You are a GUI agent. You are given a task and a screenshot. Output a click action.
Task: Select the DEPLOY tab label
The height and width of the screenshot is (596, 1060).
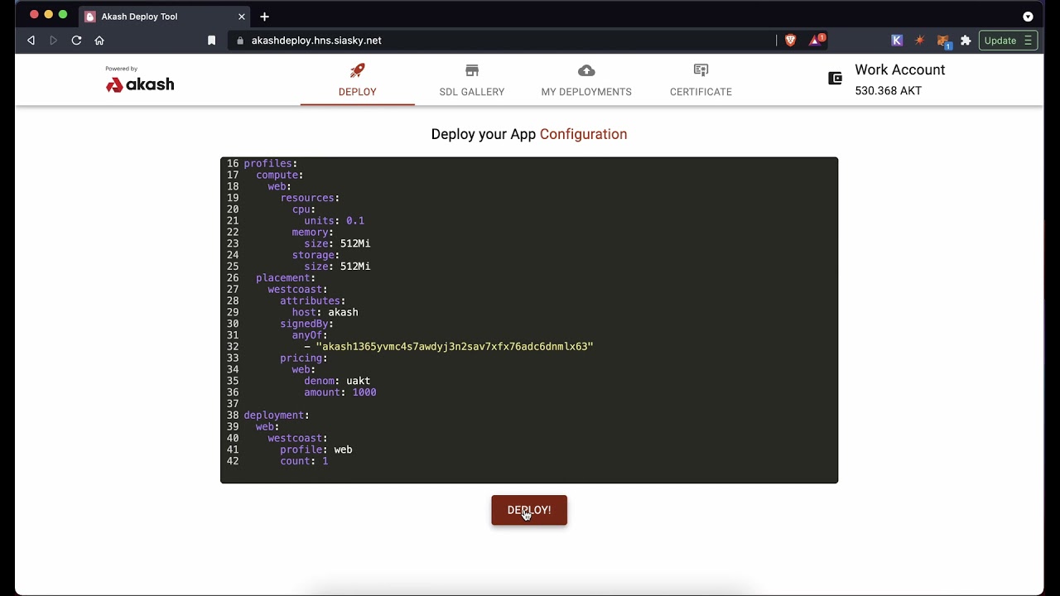pyautogui.click(x=358, y=92)
